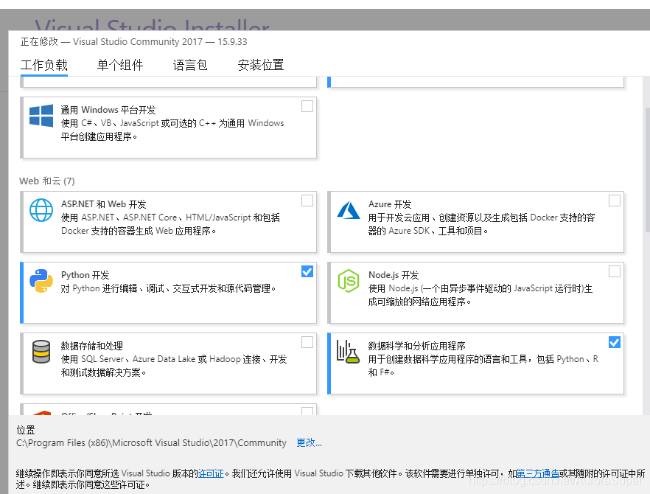
Task: Click the 更改... link to change install location
Action: [x=309, y=443]
